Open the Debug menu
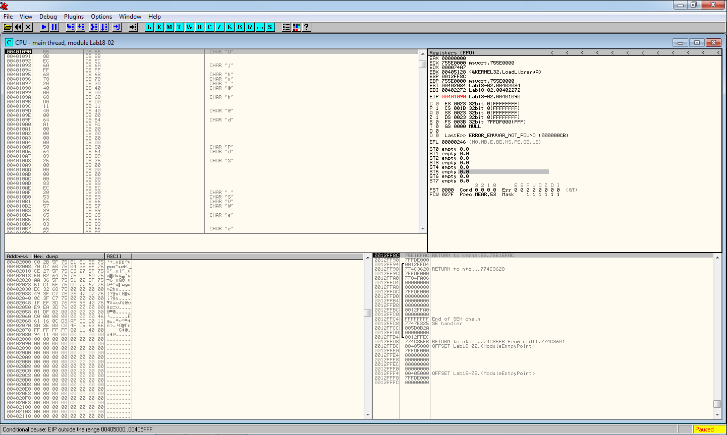This screenshot has height=435, width=727. (x=48, y=17)
